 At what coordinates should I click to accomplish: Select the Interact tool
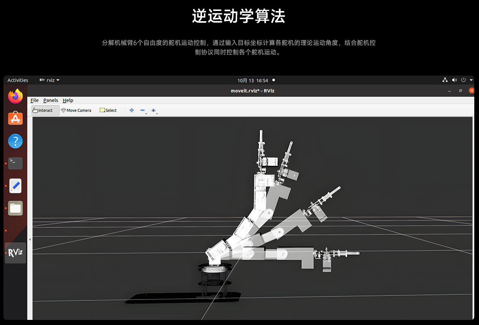(x=45, y=111)
